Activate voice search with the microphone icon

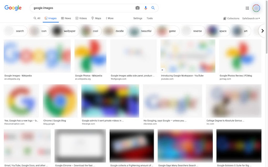tap(146, 8)
